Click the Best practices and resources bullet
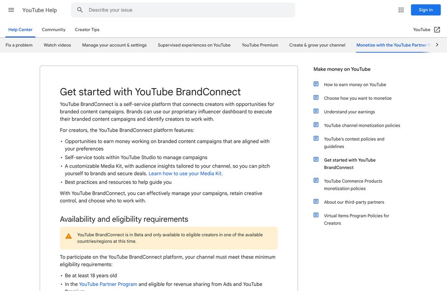 pos(118,182)
